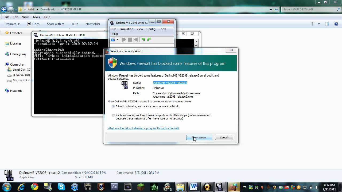Click the ATI tray icon

tap(287, 187)
